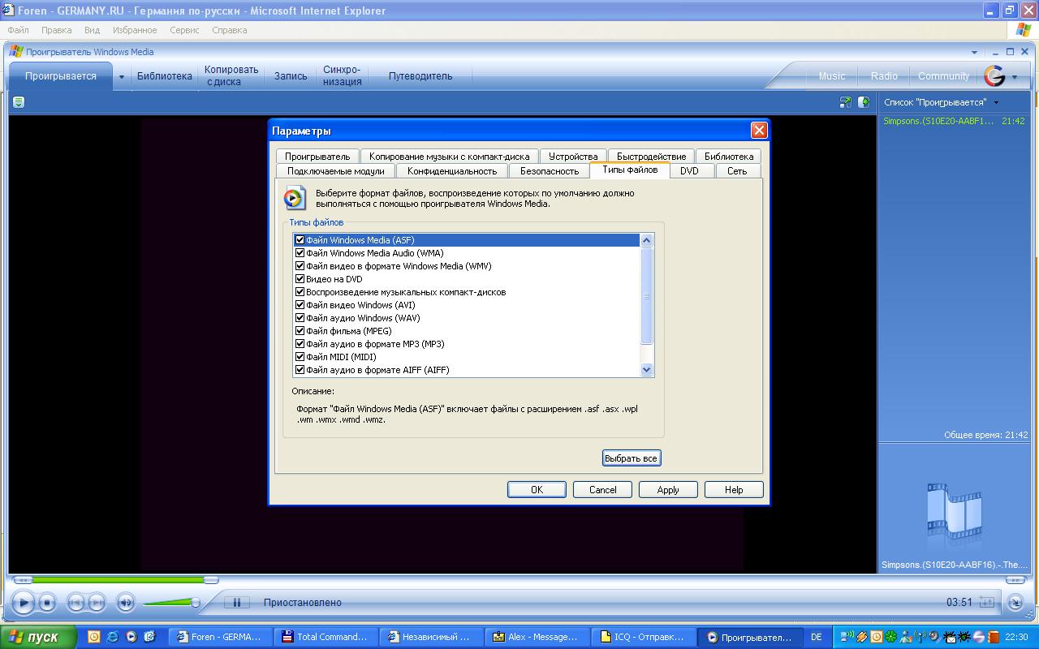Click the pause indicator beside Приостановлено
This screenshot has width=1039, height=649.
click(237, 602)
